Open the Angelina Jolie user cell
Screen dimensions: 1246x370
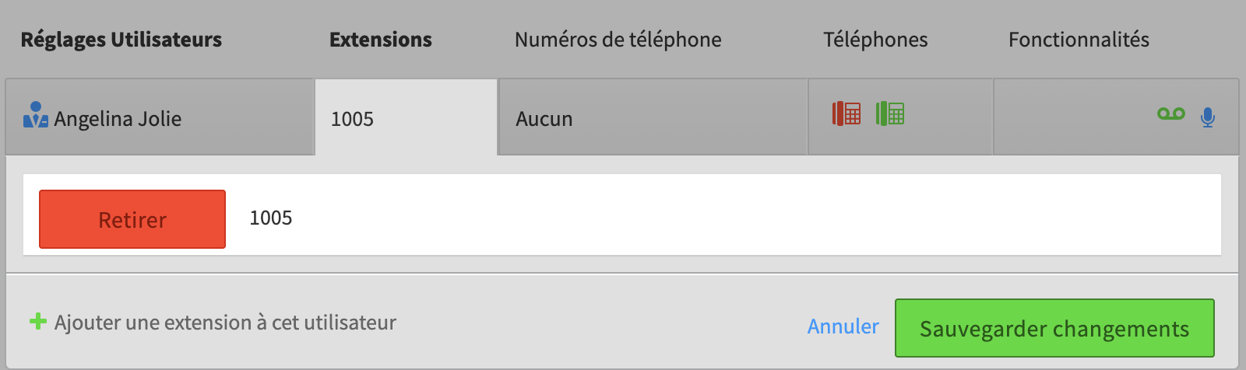coord(160,117)
